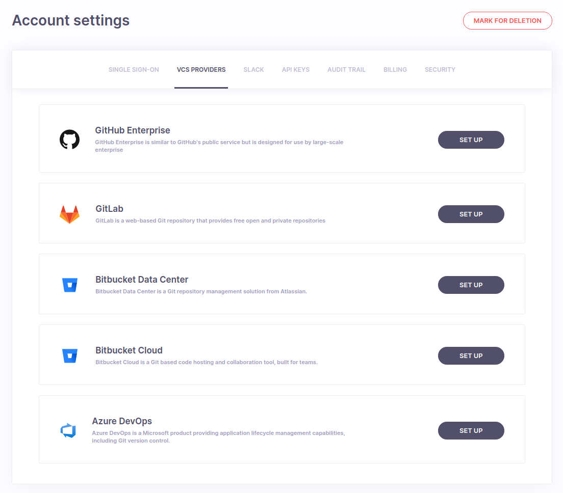Set up GitHub Enterprise provider
This screenshot has height=493, width=563.
(x=471, y=140)
